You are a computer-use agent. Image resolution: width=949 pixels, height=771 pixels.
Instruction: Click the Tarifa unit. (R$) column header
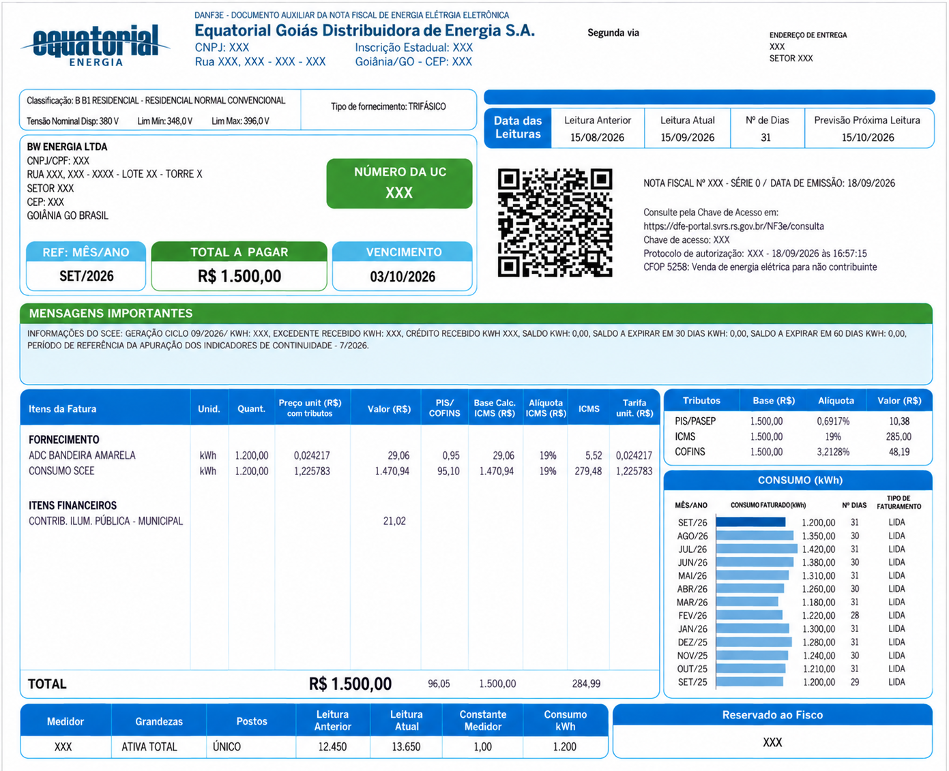634,408
